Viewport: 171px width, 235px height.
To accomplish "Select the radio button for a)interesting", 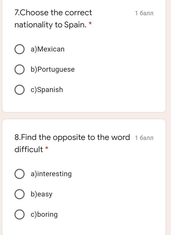I will 20,174.
